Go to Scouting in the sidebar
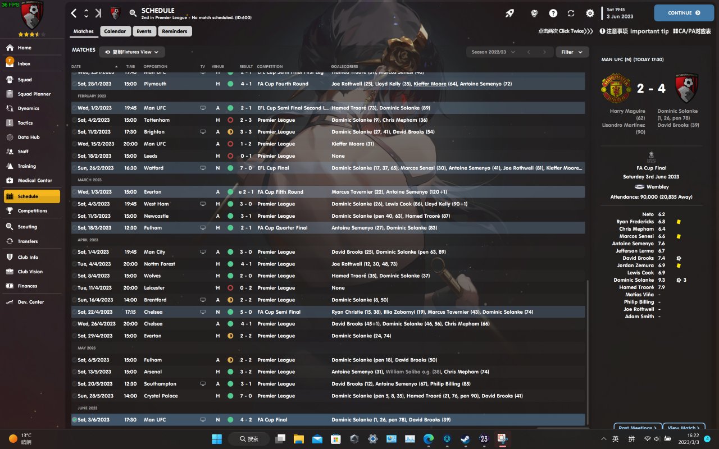 (x=31, y=227)
